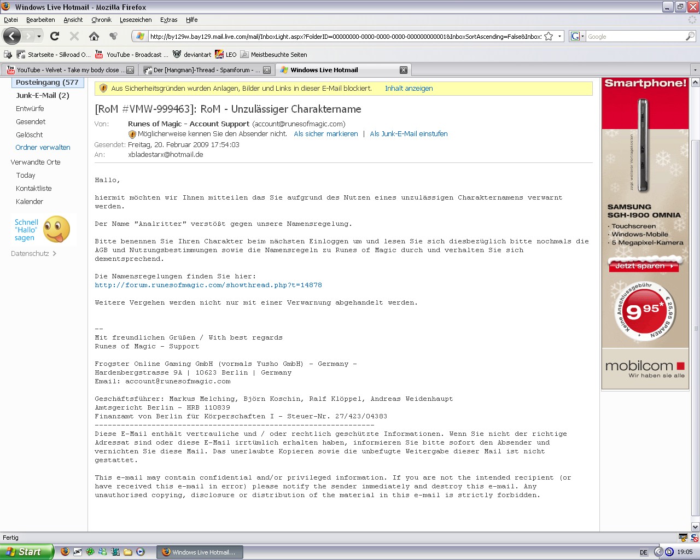Open the Lesezeichen menu

(x=136, y=20)
